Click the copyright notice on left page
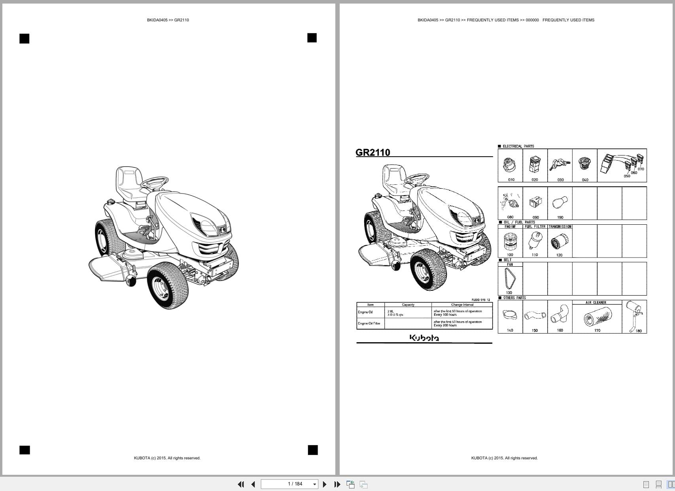The height and width of the screenshot is (491, 675). [x=167, y=458]
